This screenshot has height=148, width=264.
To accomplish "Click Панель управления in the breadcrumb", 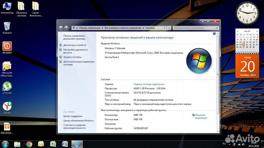I will [89, 28].
